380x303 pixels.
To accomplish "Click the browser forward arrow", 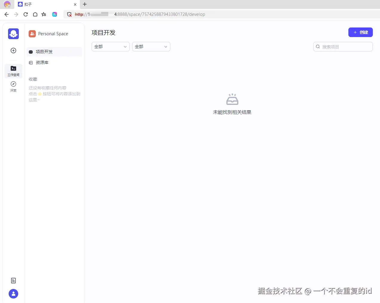I will 16,14.
